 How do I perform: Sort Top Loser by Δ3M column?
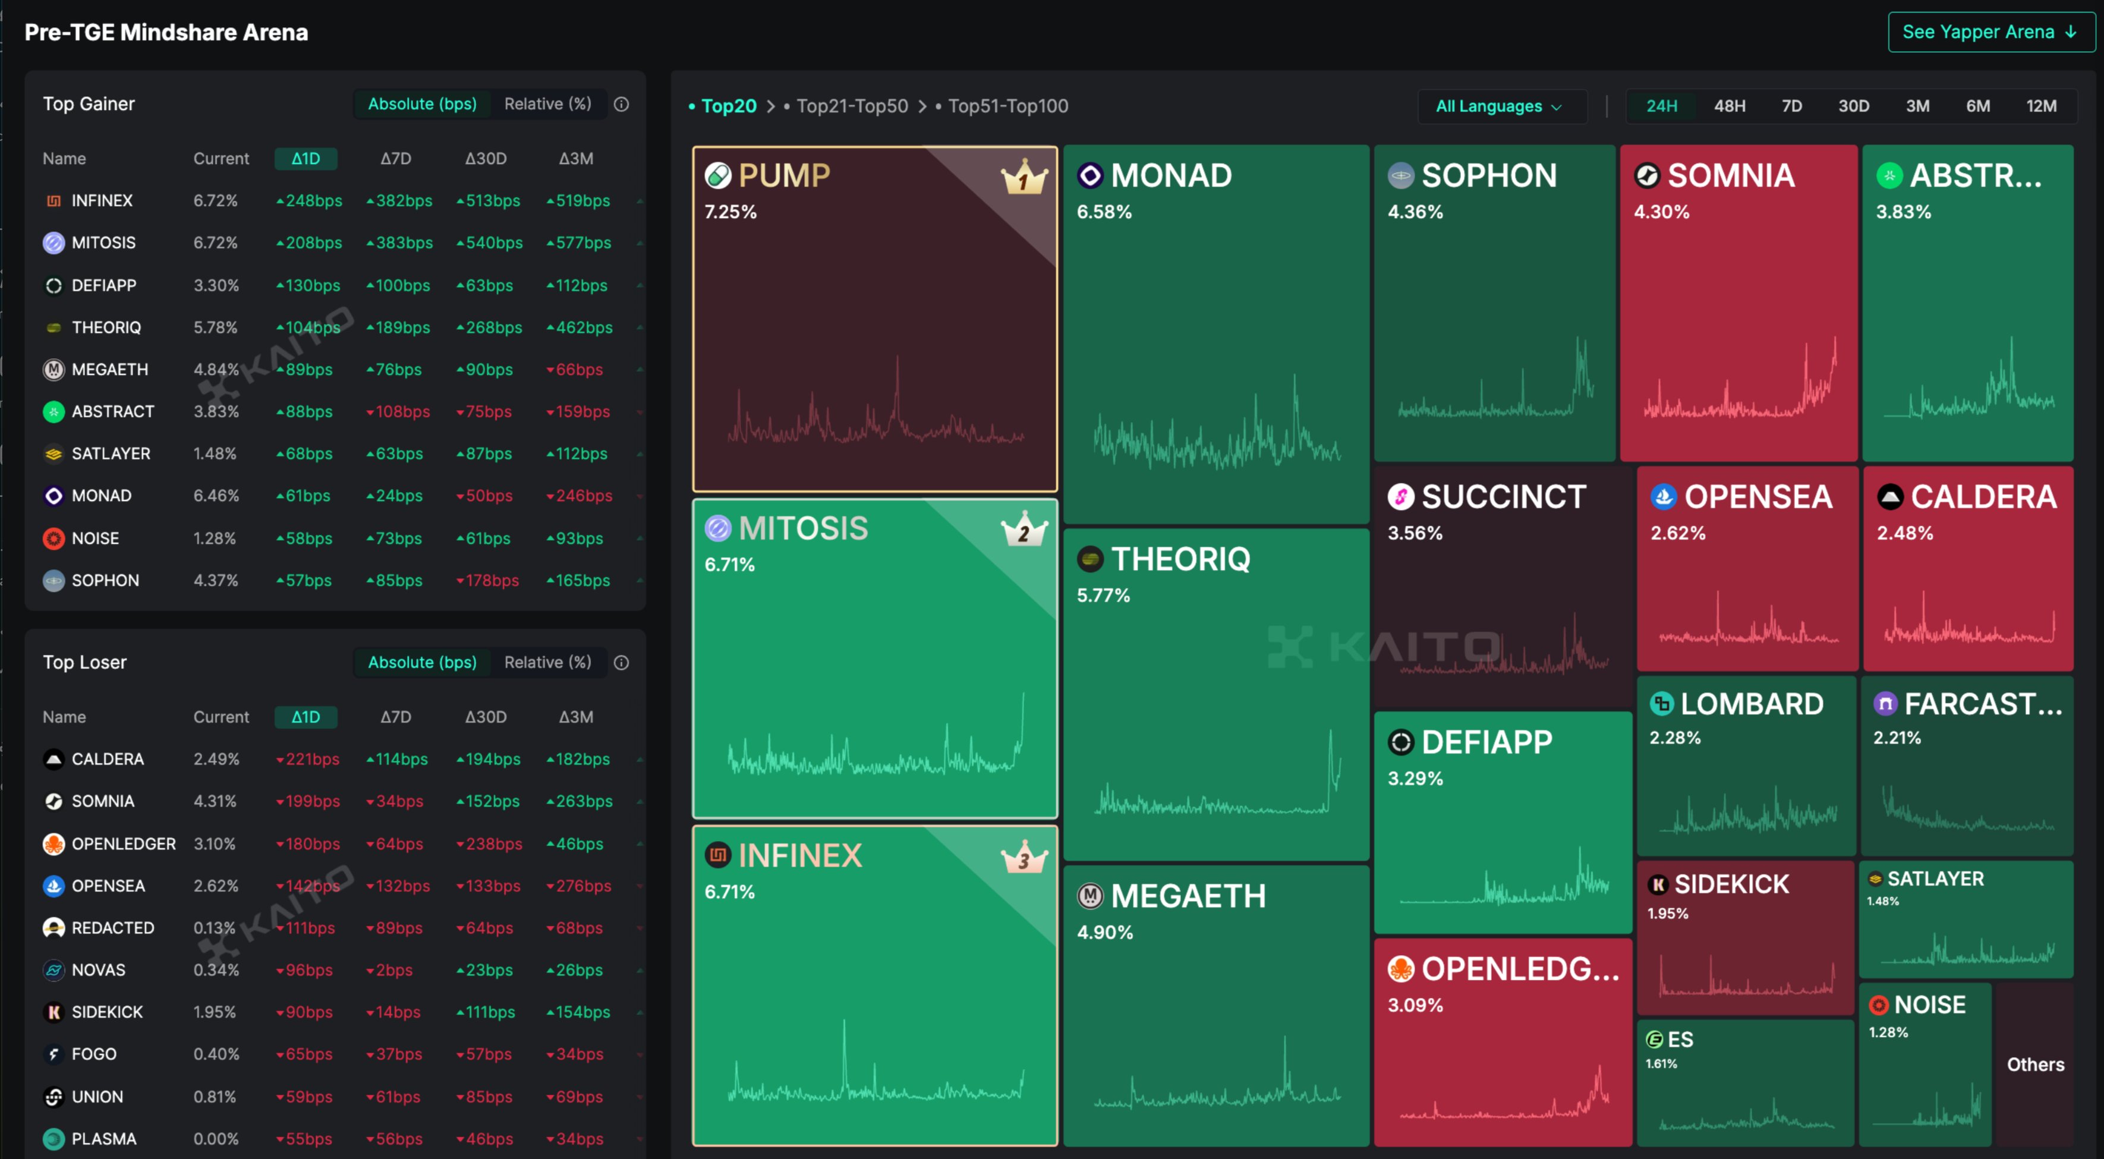pos(576,717)
